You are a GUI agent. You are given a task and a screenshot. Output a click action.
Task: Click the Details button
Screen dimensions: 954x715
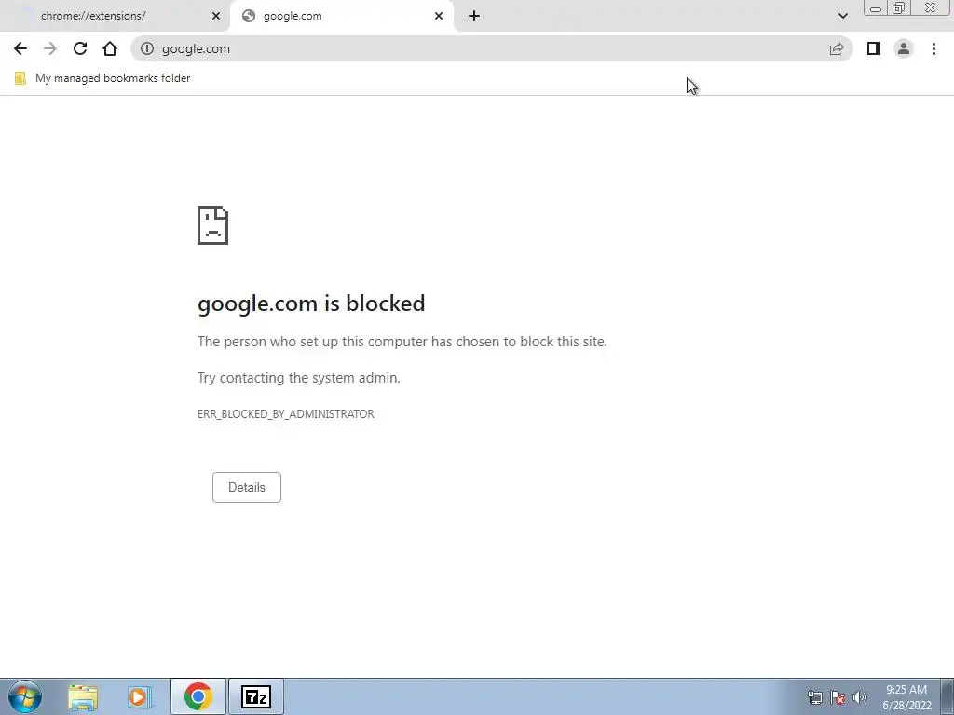(246, 487)
